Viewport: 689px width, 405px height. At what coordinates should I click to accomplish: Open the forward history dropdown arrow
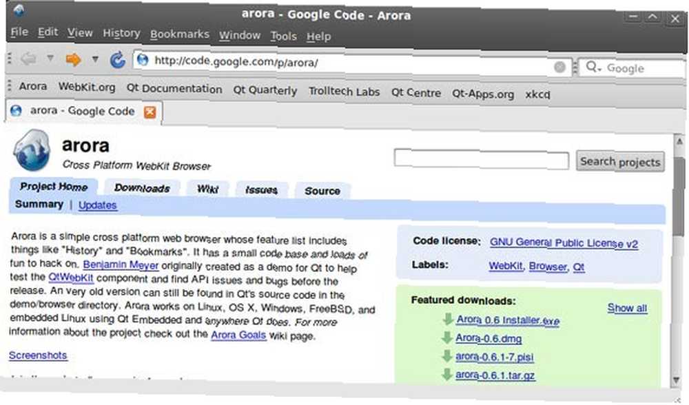point(95,59)
